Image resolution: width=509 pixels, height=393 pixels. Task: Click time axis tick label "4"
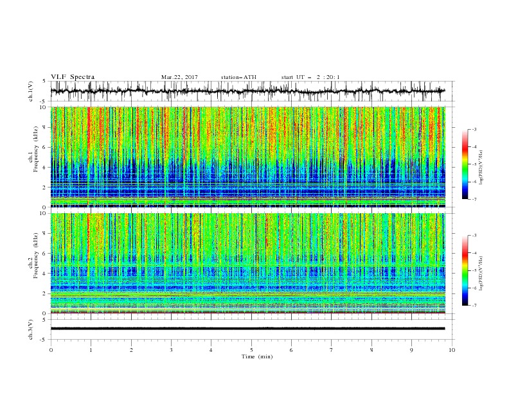211,350
